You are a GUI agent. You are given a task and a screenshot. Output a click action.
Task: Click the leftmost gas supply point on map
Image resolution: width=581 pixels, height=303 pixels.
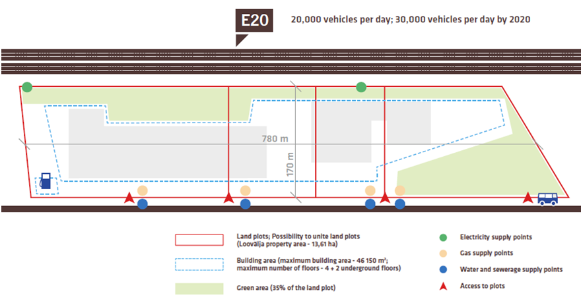pos(143,190)
